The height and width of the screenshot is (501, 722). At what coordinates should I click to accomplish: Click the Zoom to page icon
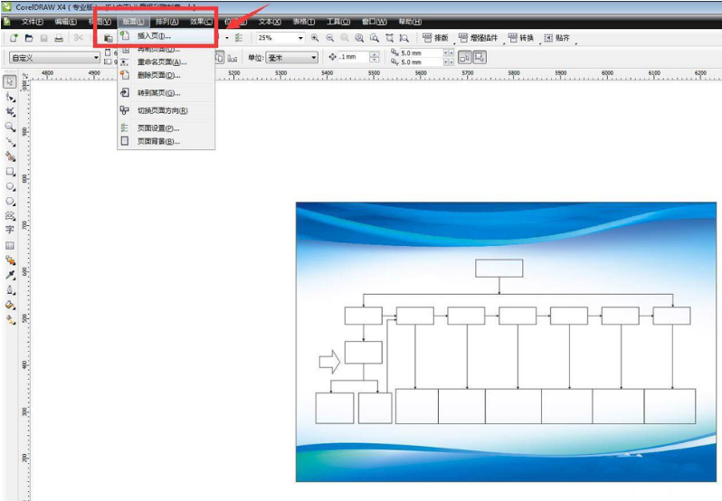pyautogui.click(x=375, y=38)
